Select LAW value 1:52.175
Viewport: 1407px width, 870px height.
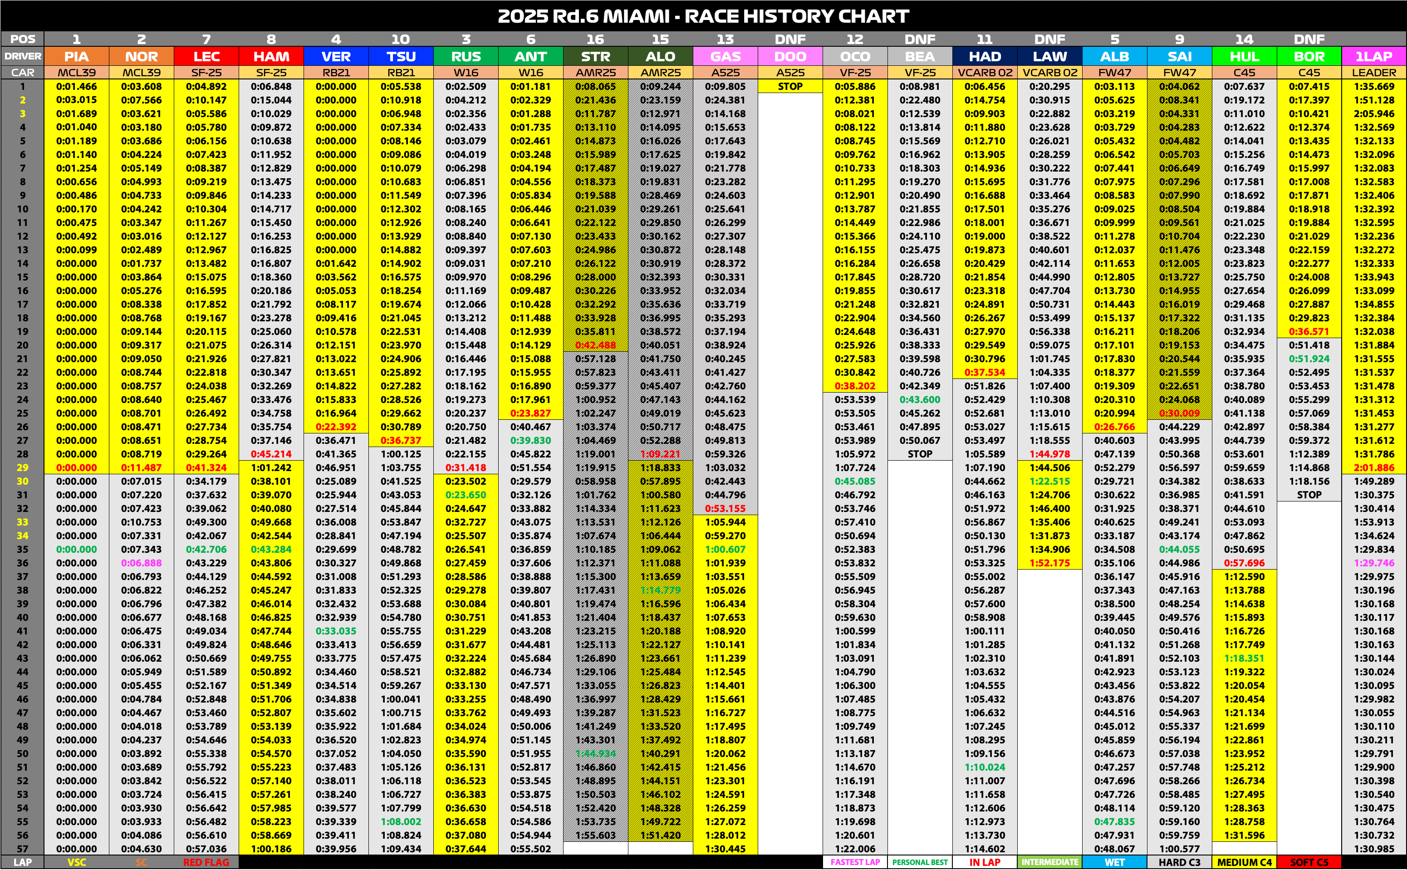tap(1050, 563)
